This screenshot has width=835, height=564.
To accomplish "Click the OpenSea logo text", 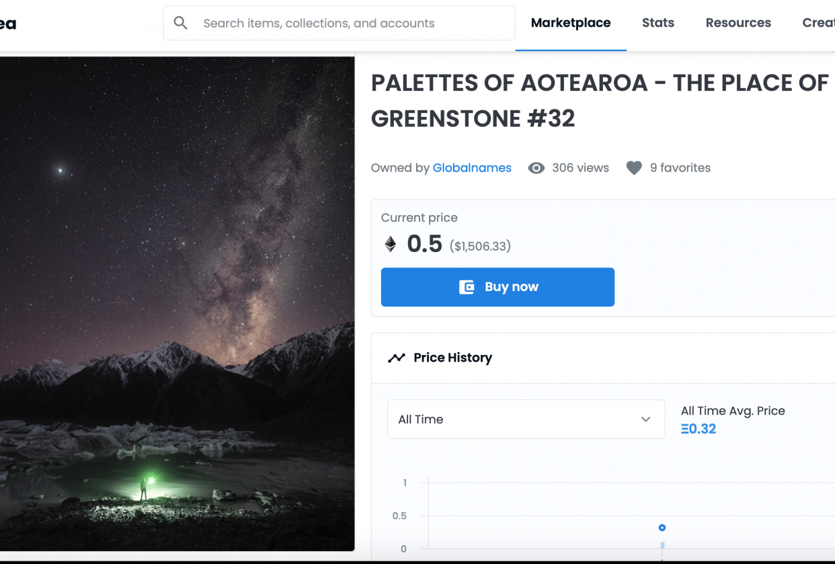I will tap(7, 24).
